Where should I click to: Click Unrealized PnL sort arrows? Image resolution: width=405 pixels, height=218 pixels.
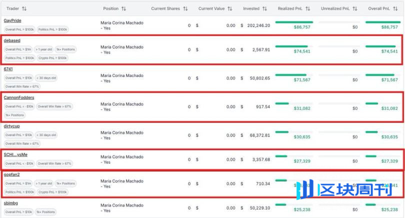point(354,9)
